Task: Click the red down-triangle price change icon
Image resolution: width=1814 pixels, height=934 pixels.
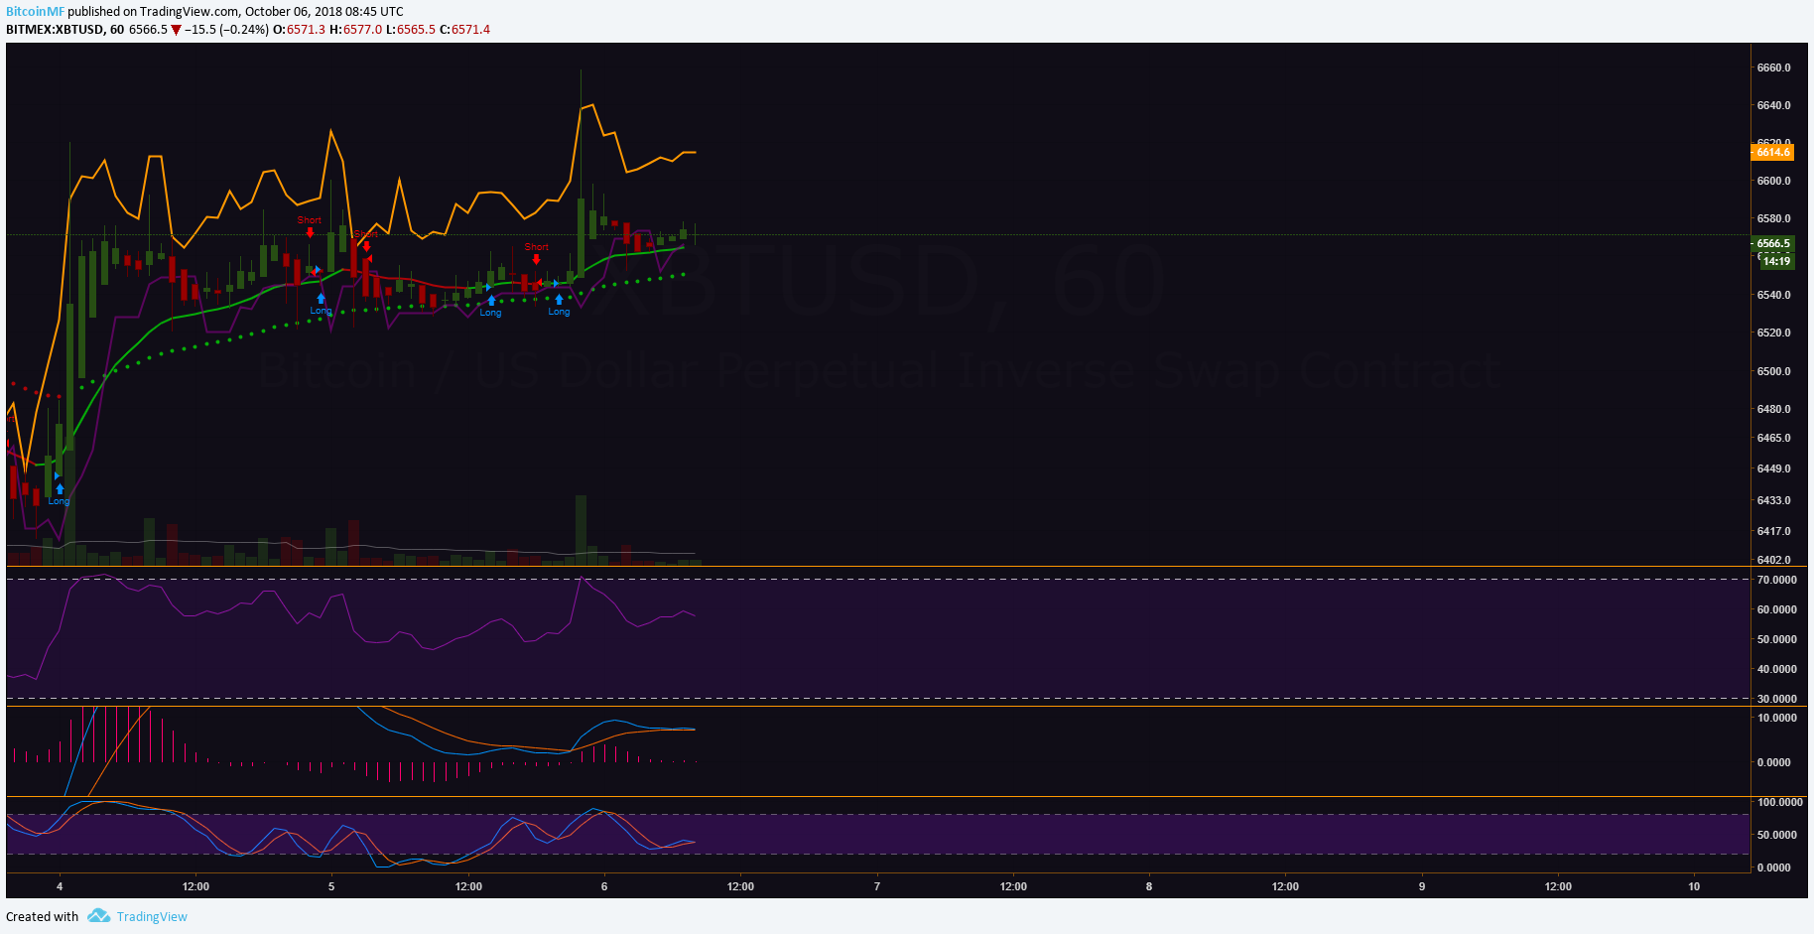Action: click(x=176, y=30)
